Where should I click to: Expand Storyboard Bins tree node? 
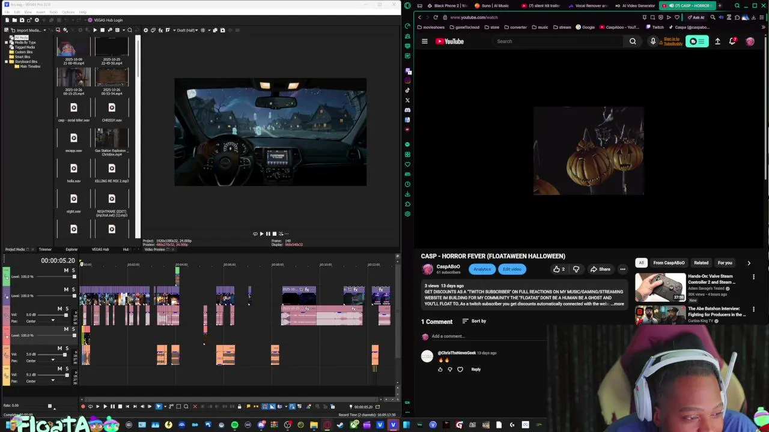pyautogui.click(x=5, y=62)
